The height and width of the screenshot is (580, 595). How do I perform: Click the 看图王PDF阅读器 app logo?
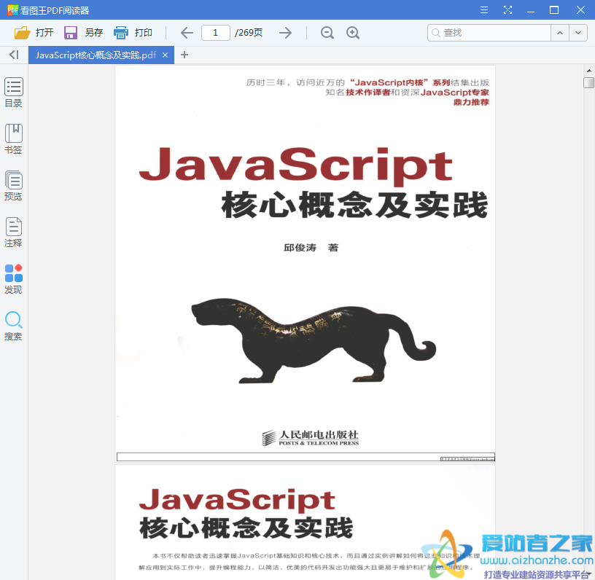[x=13, y=10]
